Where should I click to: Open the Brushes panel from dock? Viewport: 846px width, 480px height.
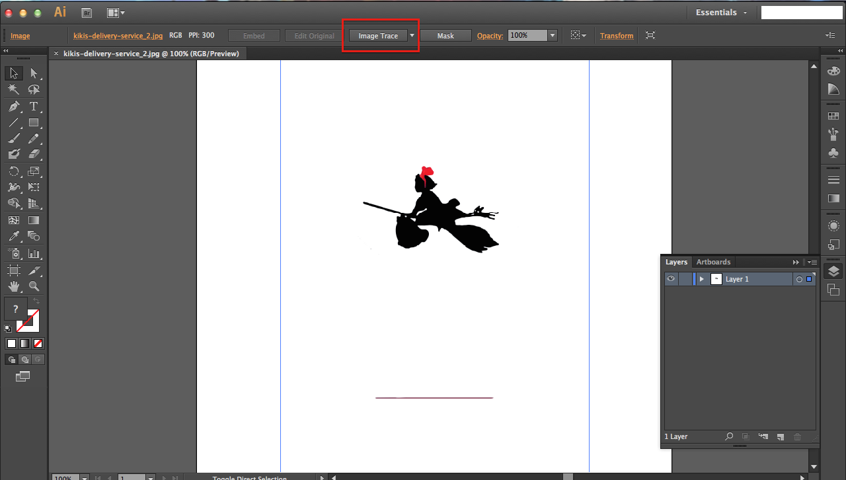point(833,134)
